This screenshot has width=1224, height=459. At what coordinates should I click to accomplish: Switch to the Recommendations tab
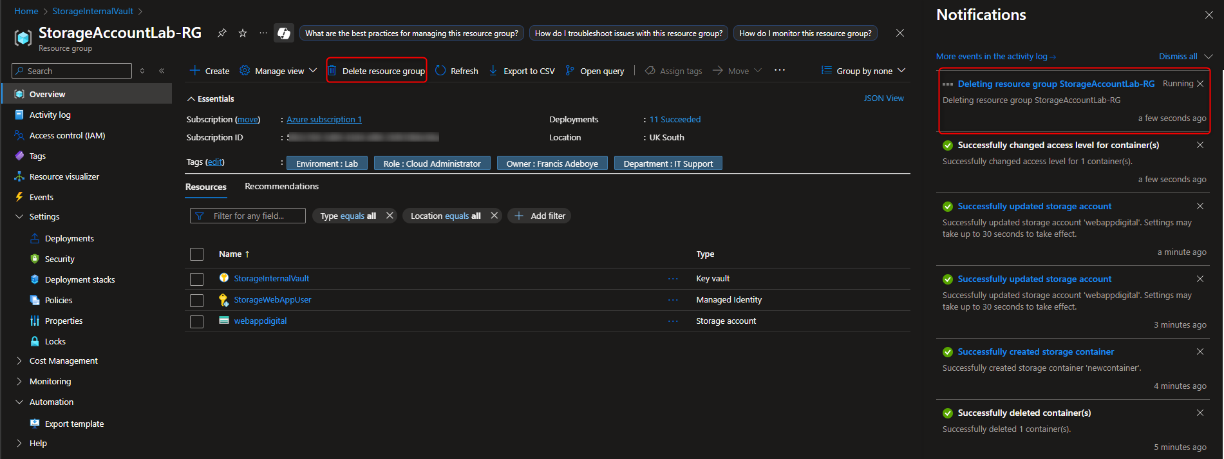[281, 186]
